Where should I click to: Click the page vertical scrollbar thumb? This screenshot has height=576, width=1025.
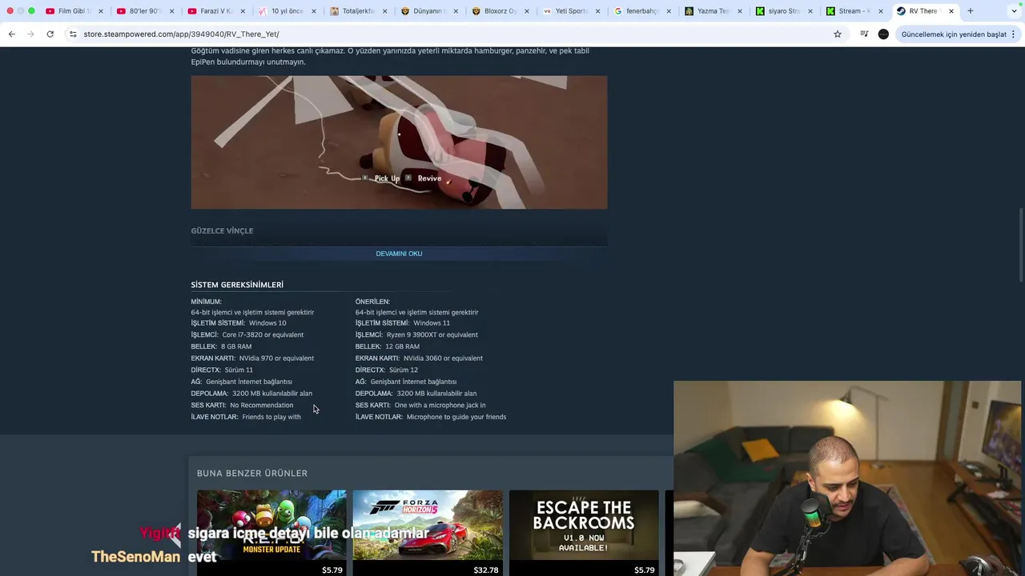(1020, 244)
